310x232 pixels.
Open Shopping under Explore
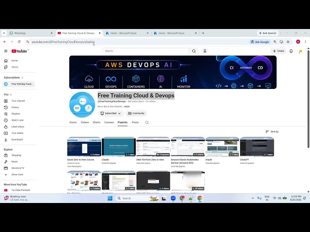pyautogui.click(x=16, y=155)
